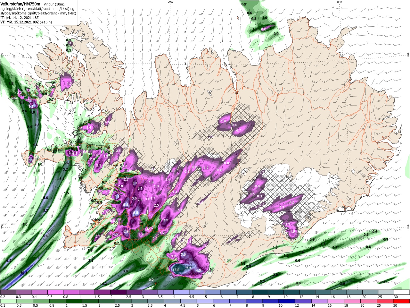Viewport: 410px width, 308px height.
Task: Click the IT: þri. 14. 12. 2021 18Z line
Action: coord(20,18)
